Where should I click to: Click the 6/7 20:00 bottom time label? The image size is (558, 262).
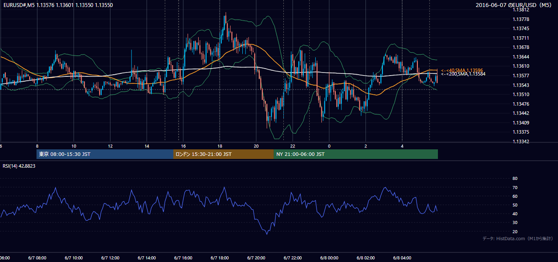[x=256, y=258]
